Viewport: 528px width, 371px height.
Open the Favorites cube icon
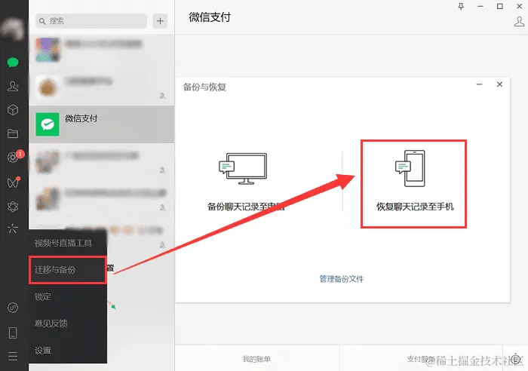click(13, 110)
